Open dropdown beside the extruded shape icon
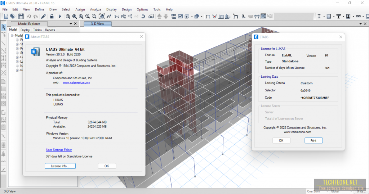 (x=202, y=17)
